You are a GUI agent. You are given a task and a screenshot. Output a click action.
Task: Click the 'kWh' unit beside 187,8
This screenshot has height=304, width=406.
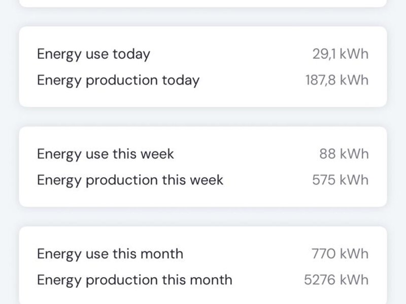(x=354, y=80)
